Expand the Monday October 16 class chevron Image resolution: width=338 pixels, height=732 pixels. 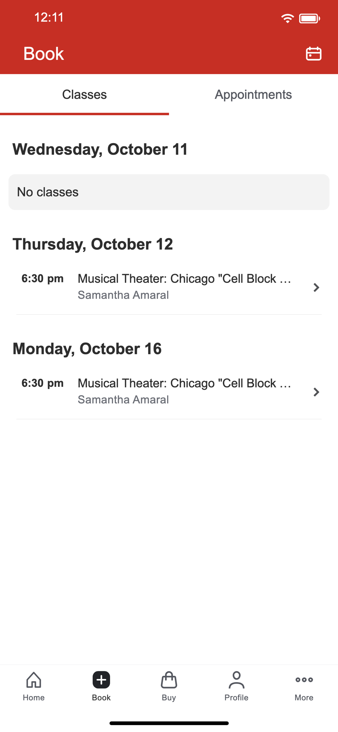tap(316, 392)
